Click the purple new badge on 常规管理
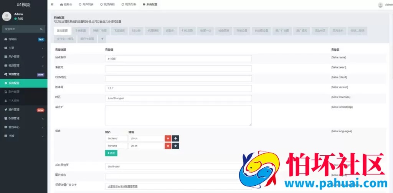This screenshot has height=193, width=393. coord(41,75)
